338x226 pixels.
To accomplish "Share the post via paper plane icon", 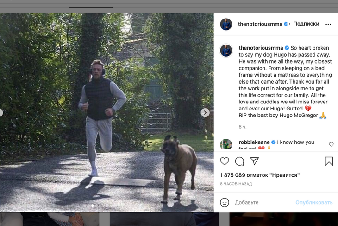I will 254,161.
